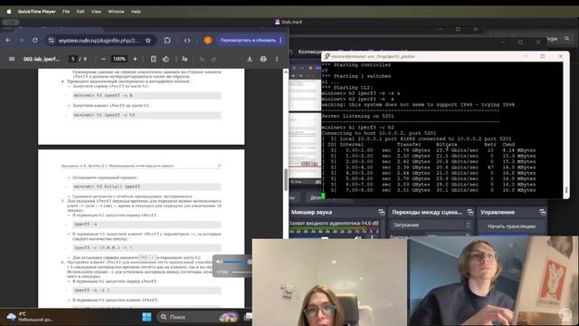This screenshot has width=579, height=326.
Task: Open the browser extensions icon
Action: 167,40
